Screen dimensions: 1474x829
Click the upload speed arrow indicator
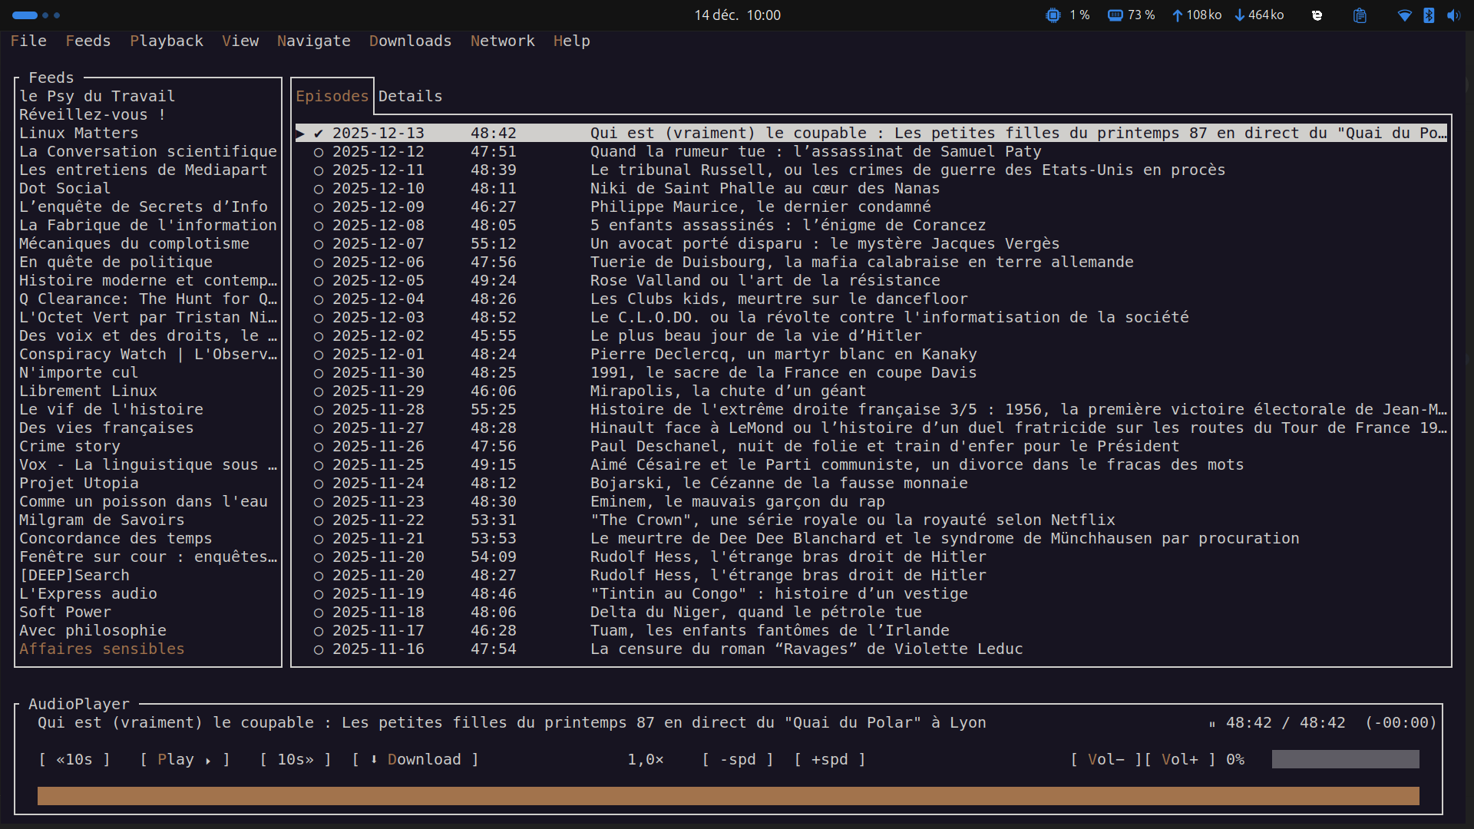pyautogui.click(x=1177, y=15)
